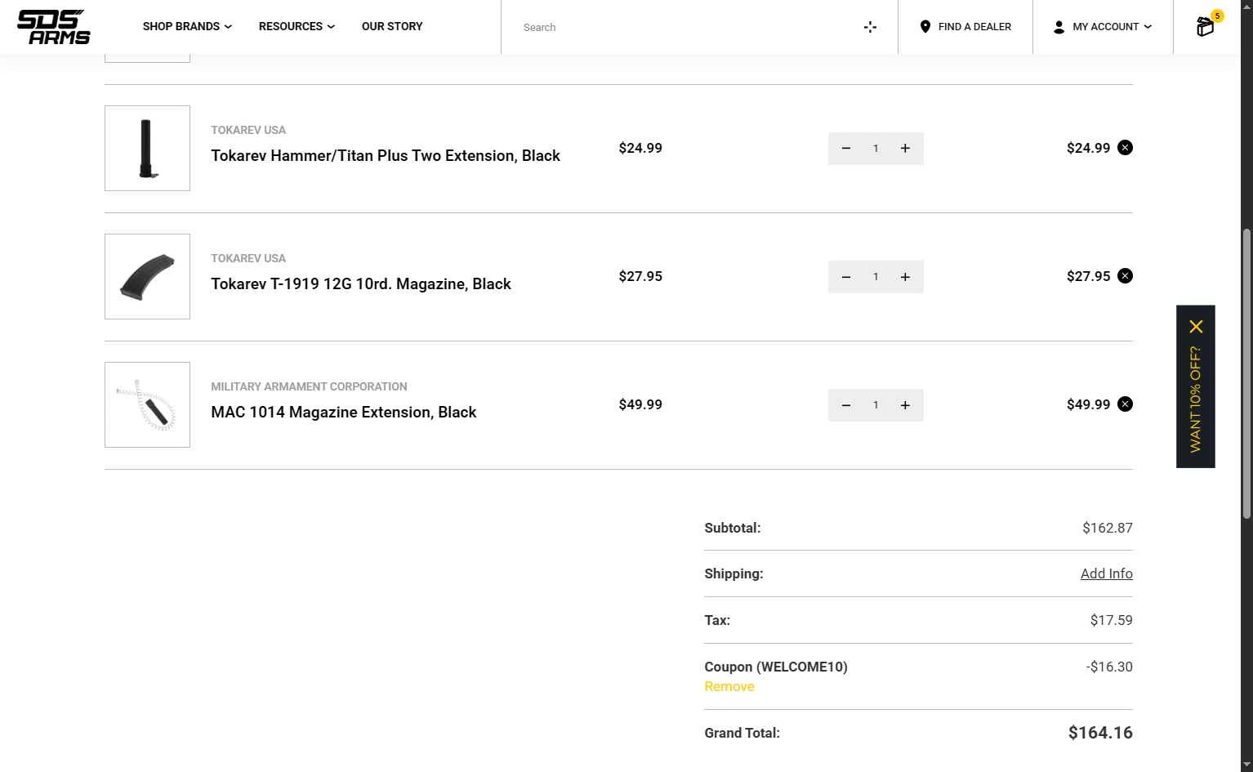Click the My Account person icon

tap(1059, 27)
